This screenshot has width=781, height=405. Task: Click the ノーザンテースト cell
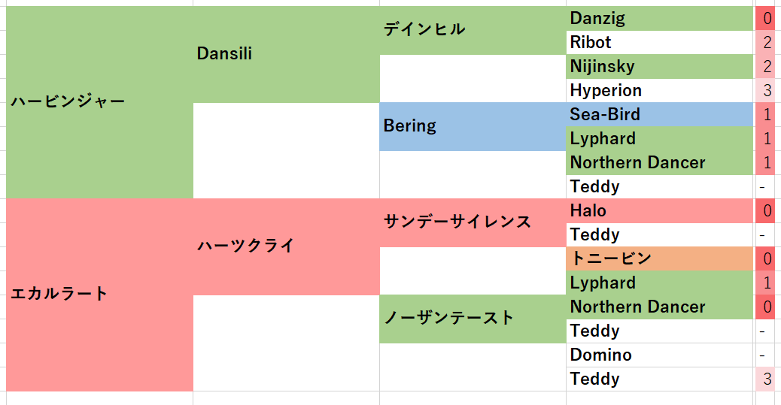473,319
